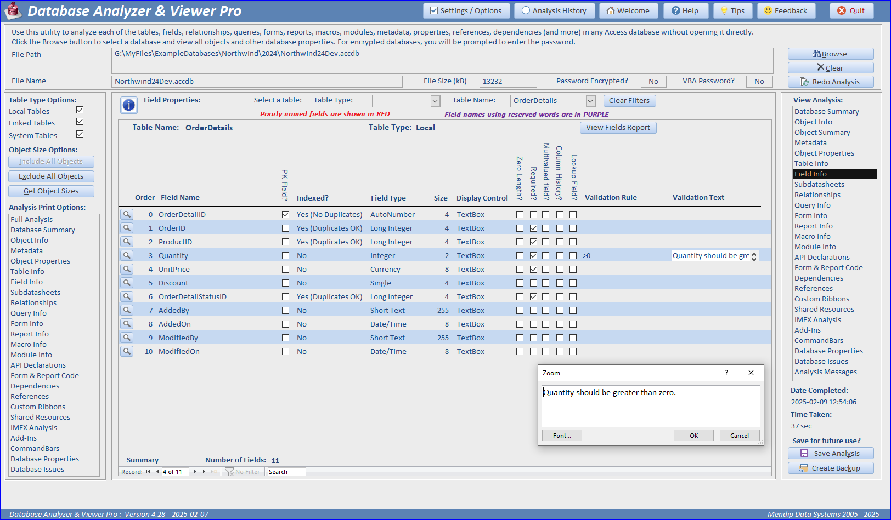Open magnifier details for the Quantity row
This screenshot has height=520, width=891.
click(127, 255)
